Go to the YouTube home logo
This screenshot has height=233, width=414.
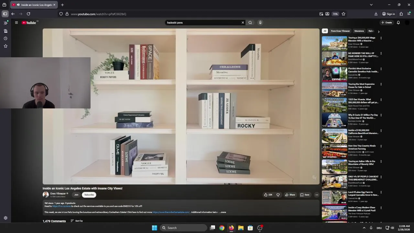click(29, 23)
